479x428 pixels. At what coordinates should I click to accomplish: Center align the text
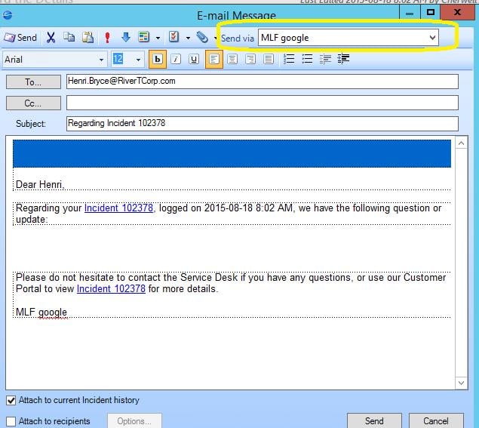click(x=232, y=60)
